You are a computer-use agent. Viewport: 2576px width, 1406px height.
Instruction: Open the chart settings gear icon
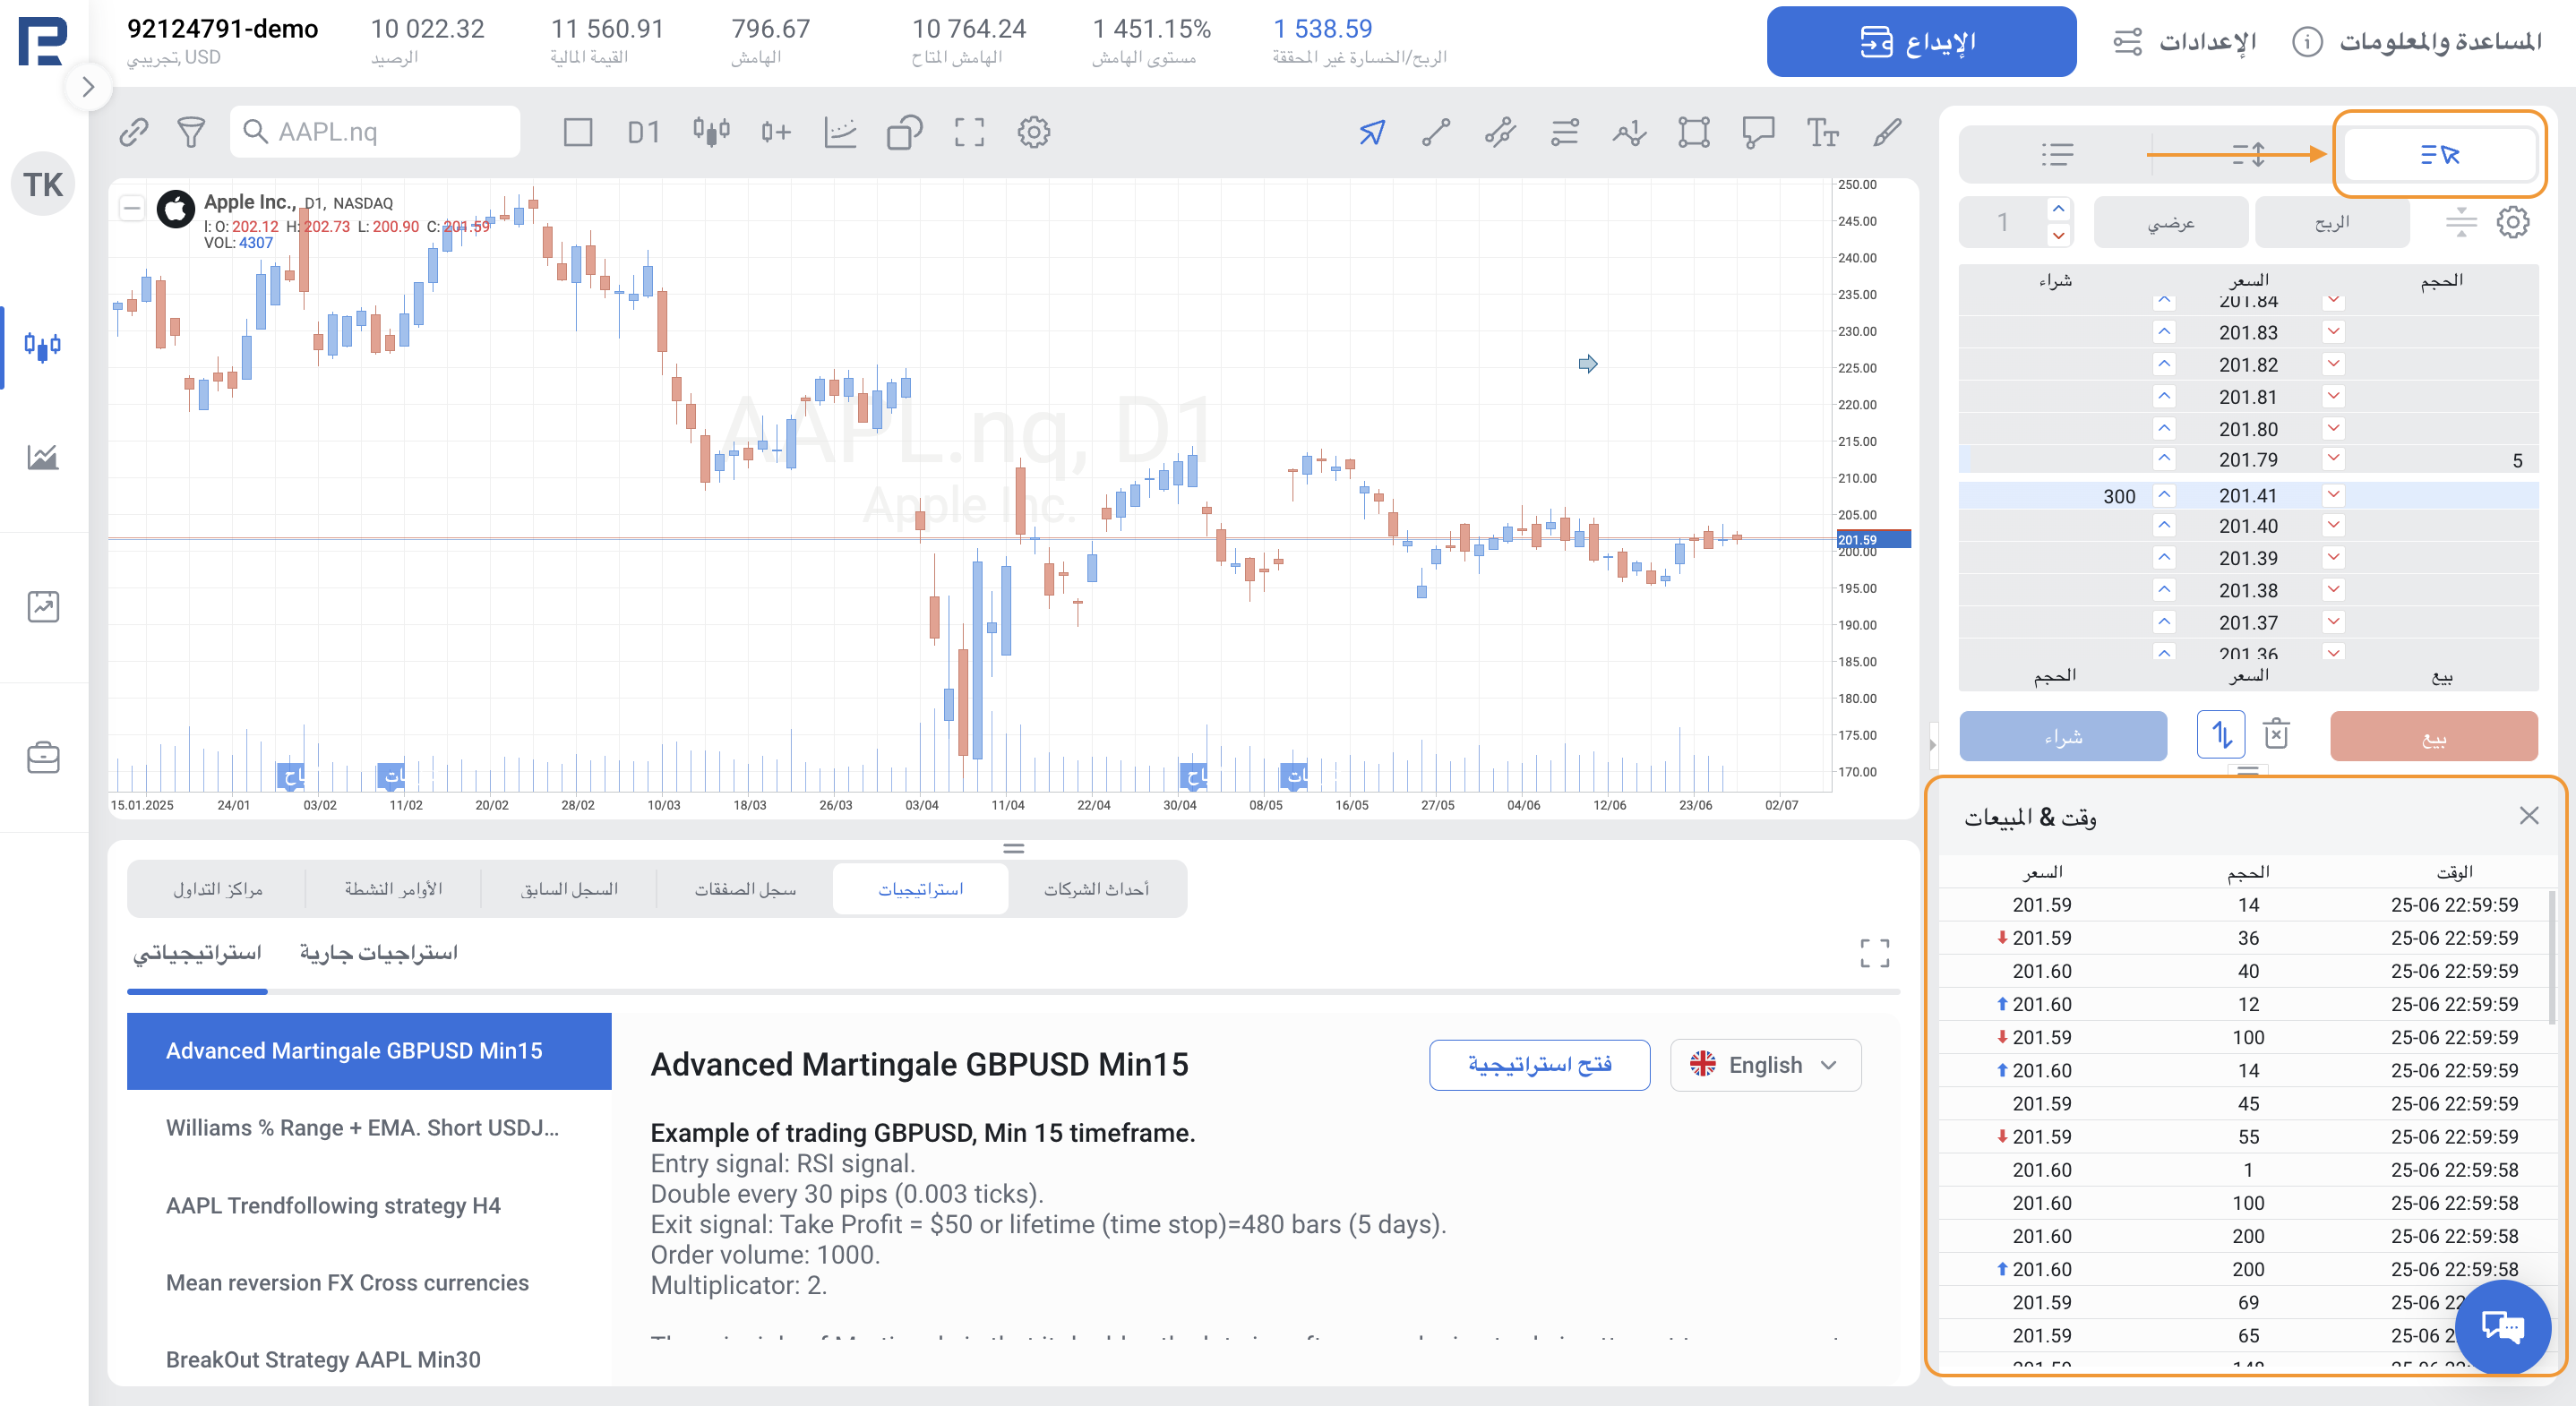pyautogui.click(x=1033, y=132)
